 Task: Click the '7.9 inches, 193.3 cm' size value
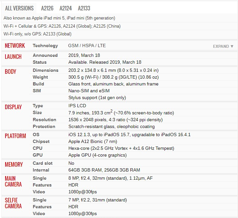click(121, 113)
